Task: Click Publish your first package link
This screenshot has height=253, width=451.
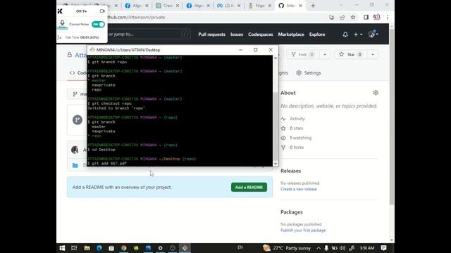Action: click(x=303, y=231)
